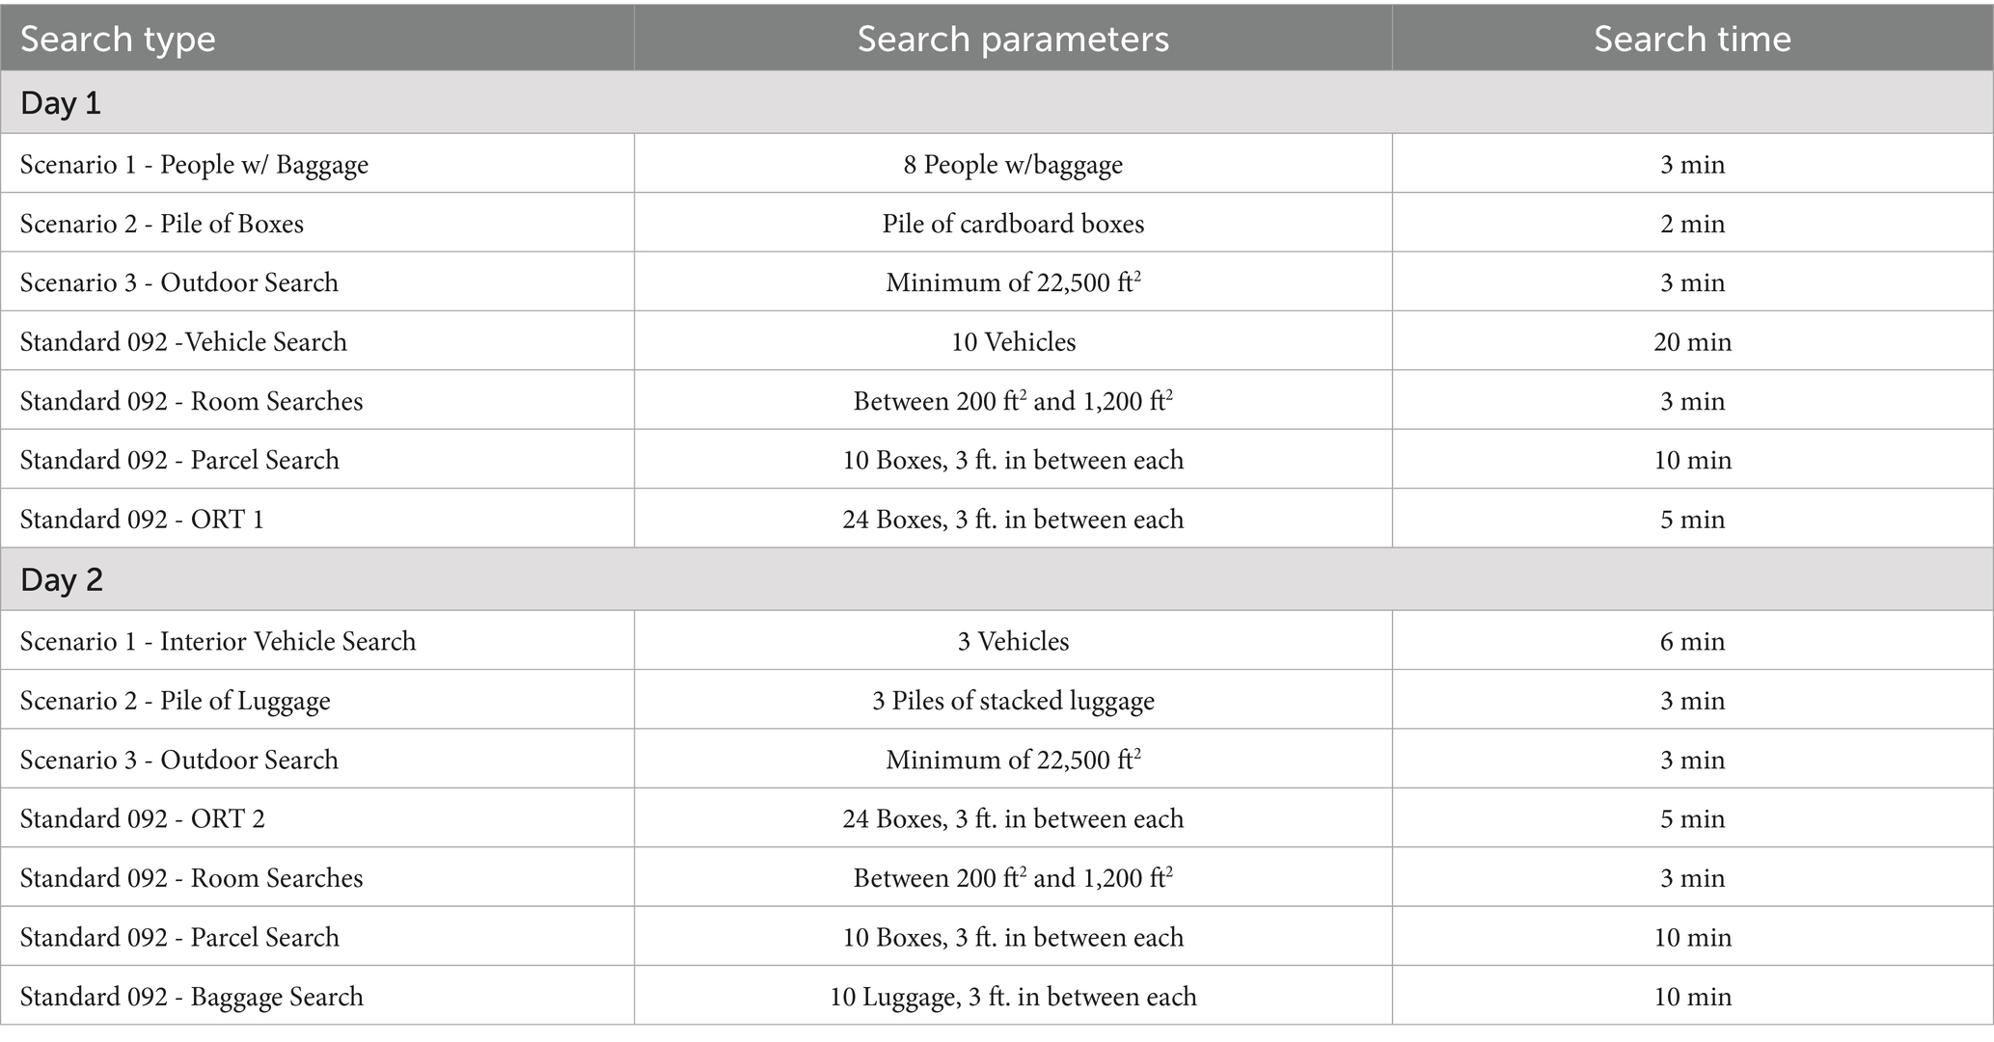Viewport: 1994px width, 1042px height.
Task: Click the 10 Luggage, 3 ft. parameter cell
Action: [x=1013, y=997]
